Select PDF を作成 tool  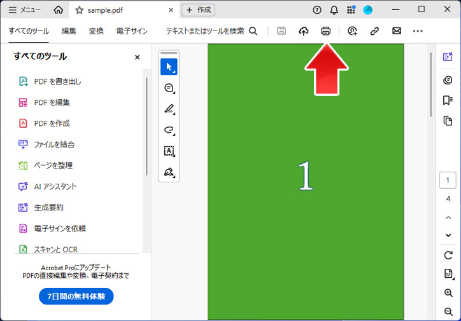(x=44, y=123)
